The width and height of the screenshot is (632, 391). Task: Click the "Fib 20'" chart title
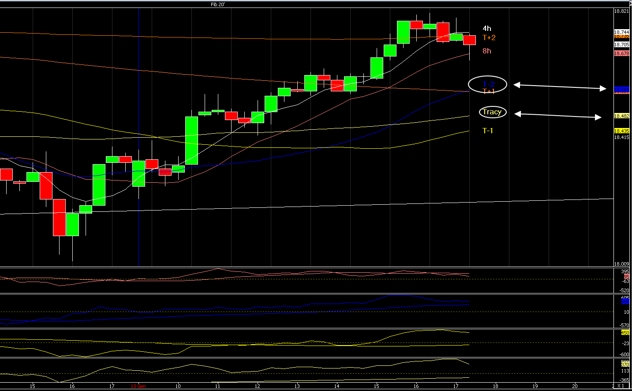217,4
